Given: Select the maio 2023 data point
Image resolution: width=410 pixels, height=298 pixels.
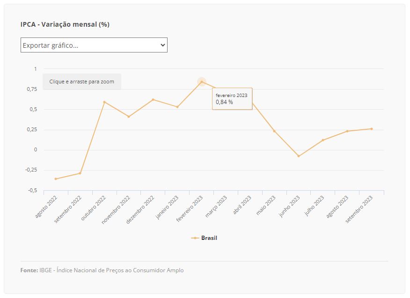Looking at the screenshot, I should [x=274, y=131].
